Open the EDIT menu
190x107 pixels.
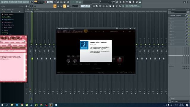coord(5,2)
